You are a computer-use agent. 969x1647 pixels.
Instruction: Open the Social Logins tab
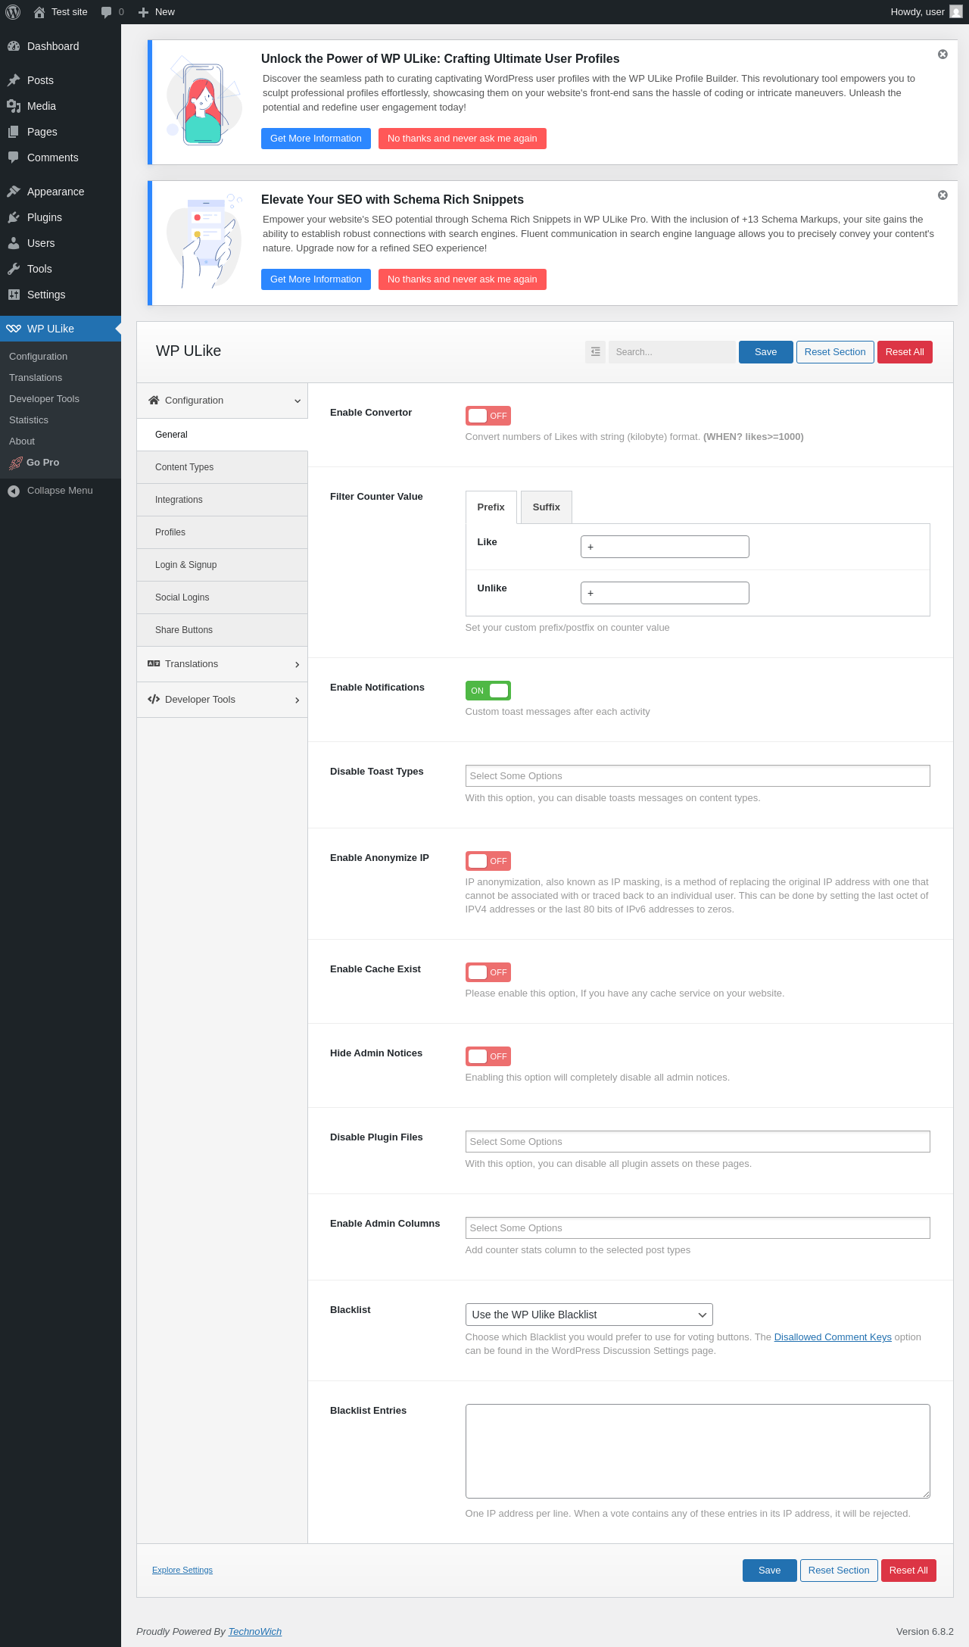click(x=222, y=597)
